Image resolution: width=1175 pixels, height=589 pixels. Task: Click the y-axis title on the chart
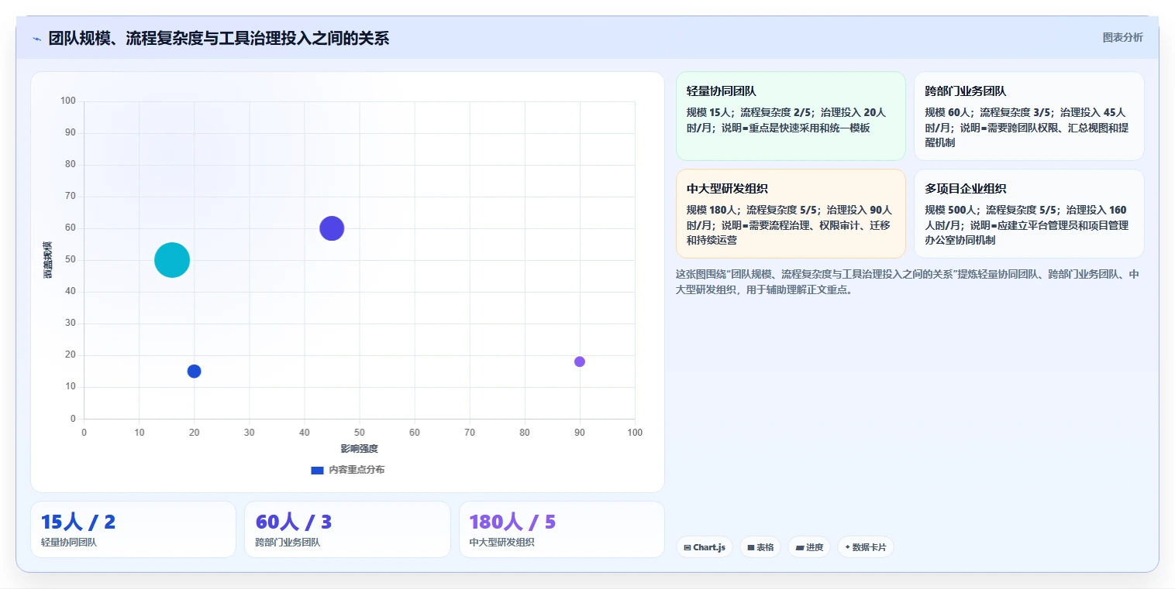point(48,260)
